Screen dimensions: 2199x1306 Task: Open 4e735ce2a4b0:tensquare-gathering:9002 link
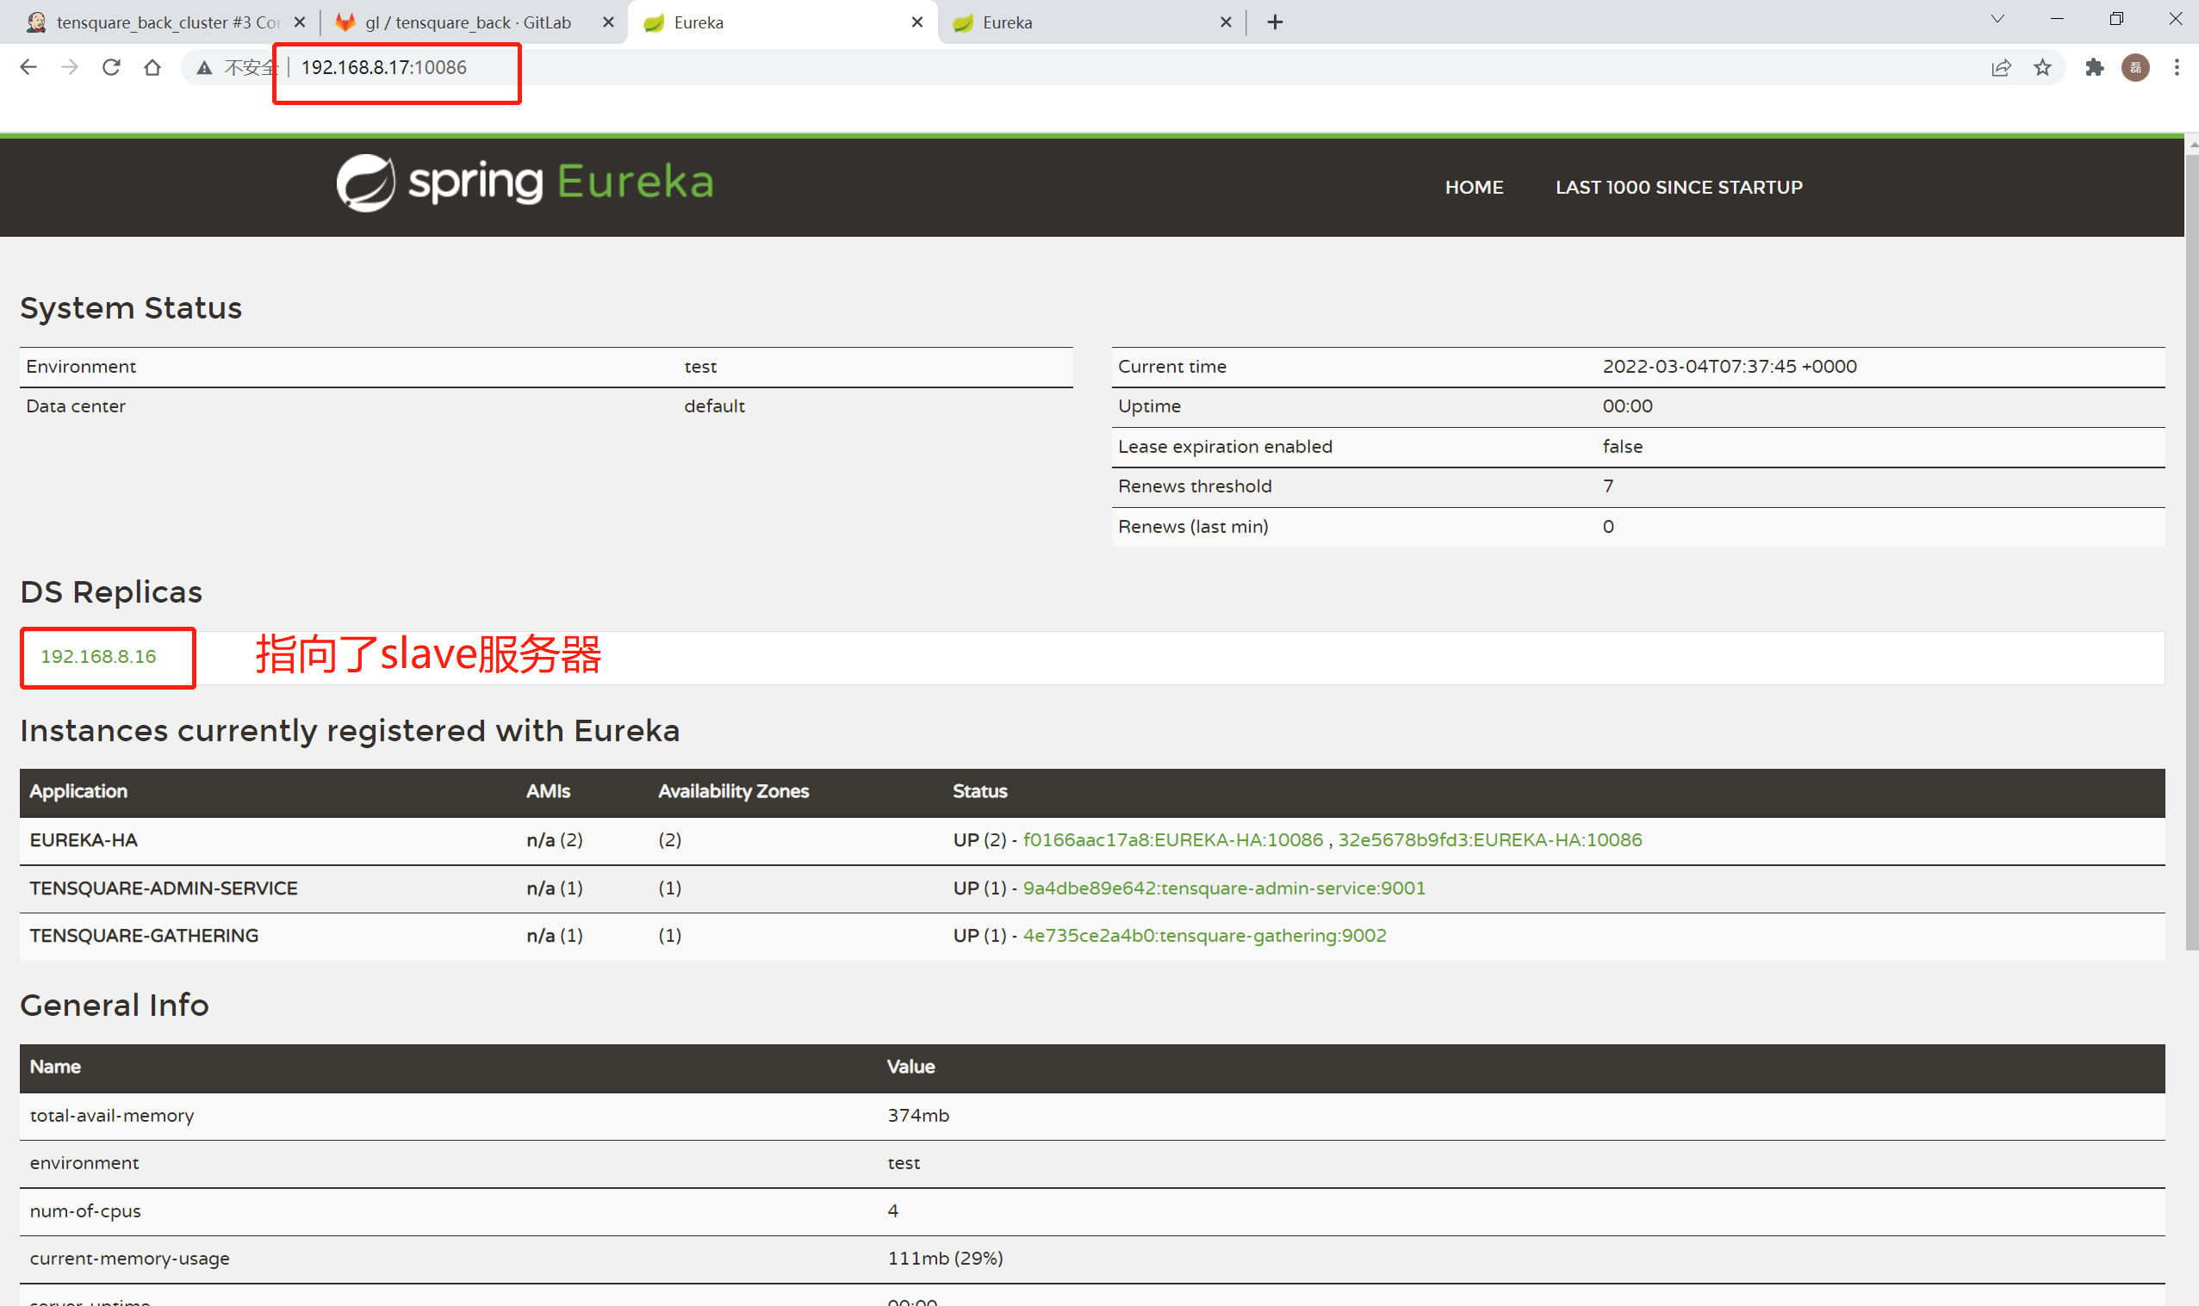tap(1204, 936)
